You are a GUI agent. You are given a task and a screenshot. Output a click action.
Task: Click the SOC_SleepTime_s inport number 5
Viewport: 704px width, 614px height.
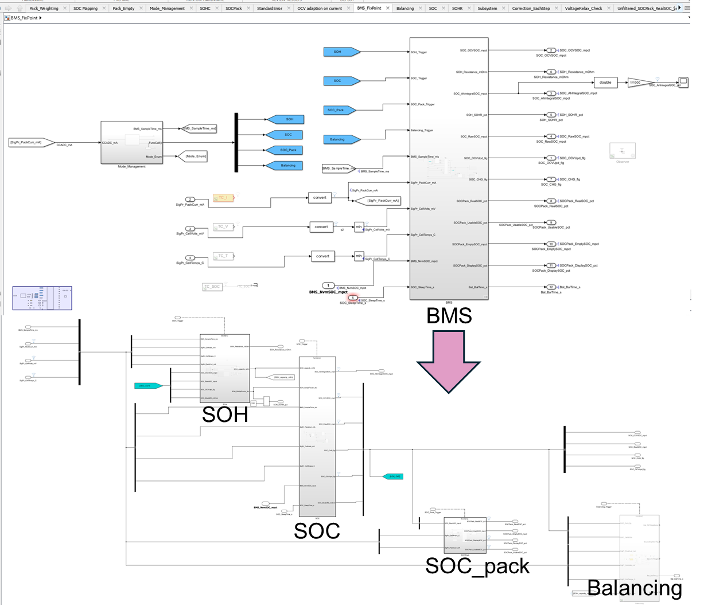353,298
